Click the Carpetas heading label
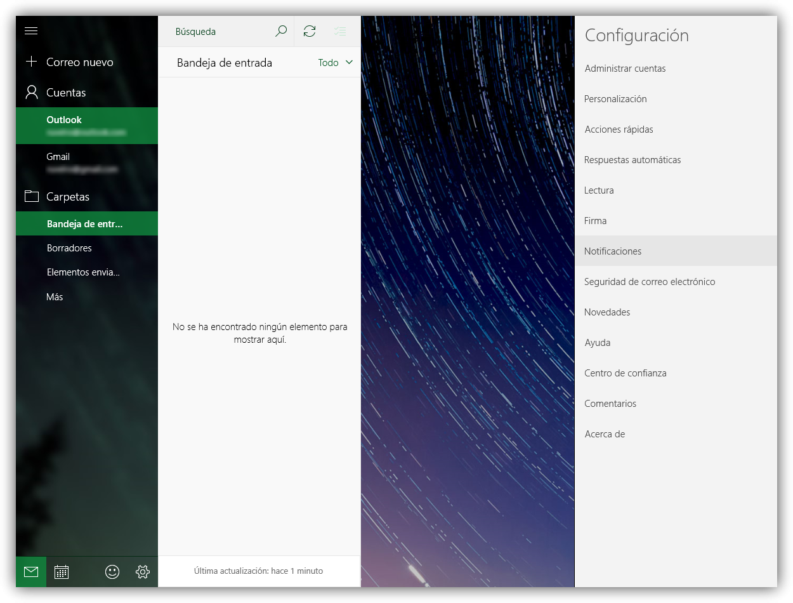793x603 pixels. click(x=68, y=197)
